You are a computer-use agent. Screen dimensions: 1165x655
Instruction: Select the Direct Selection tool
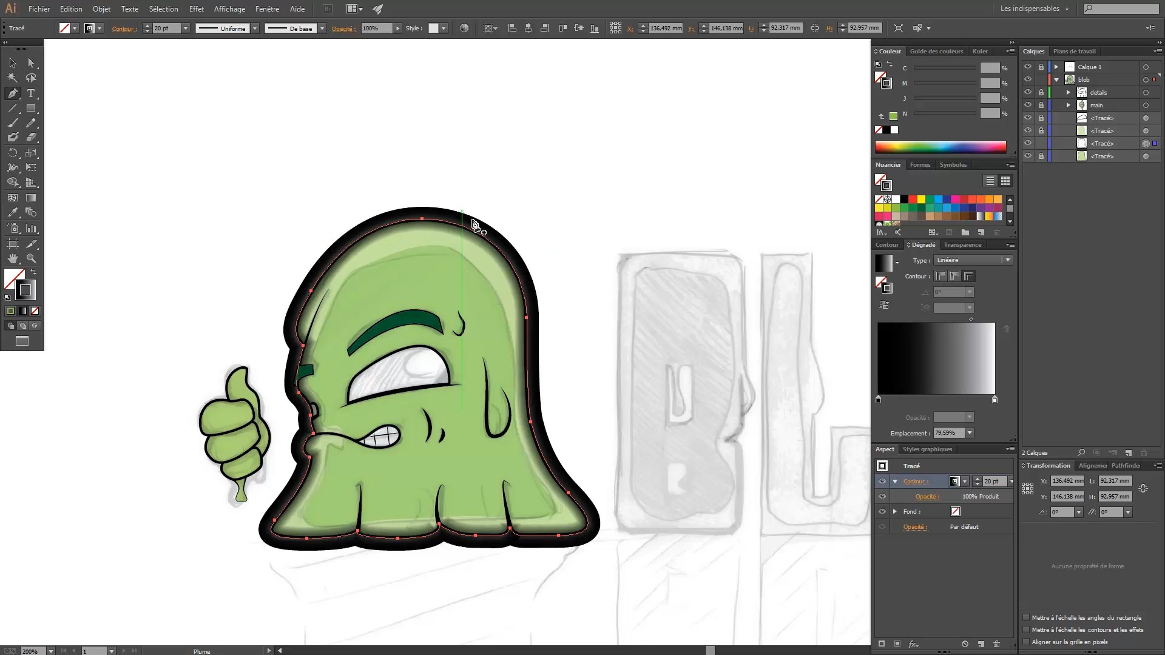(31, 63)
